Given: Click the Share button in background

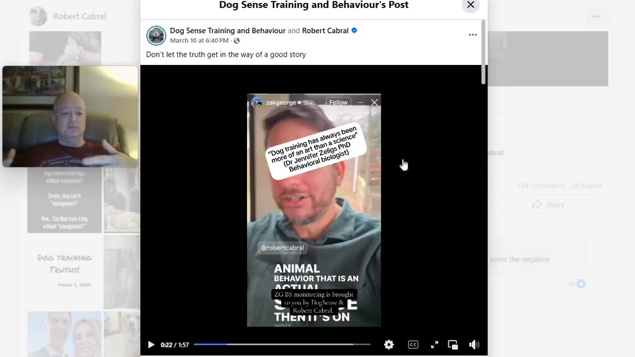Looking at the screenshot, I should pos(548,205).
